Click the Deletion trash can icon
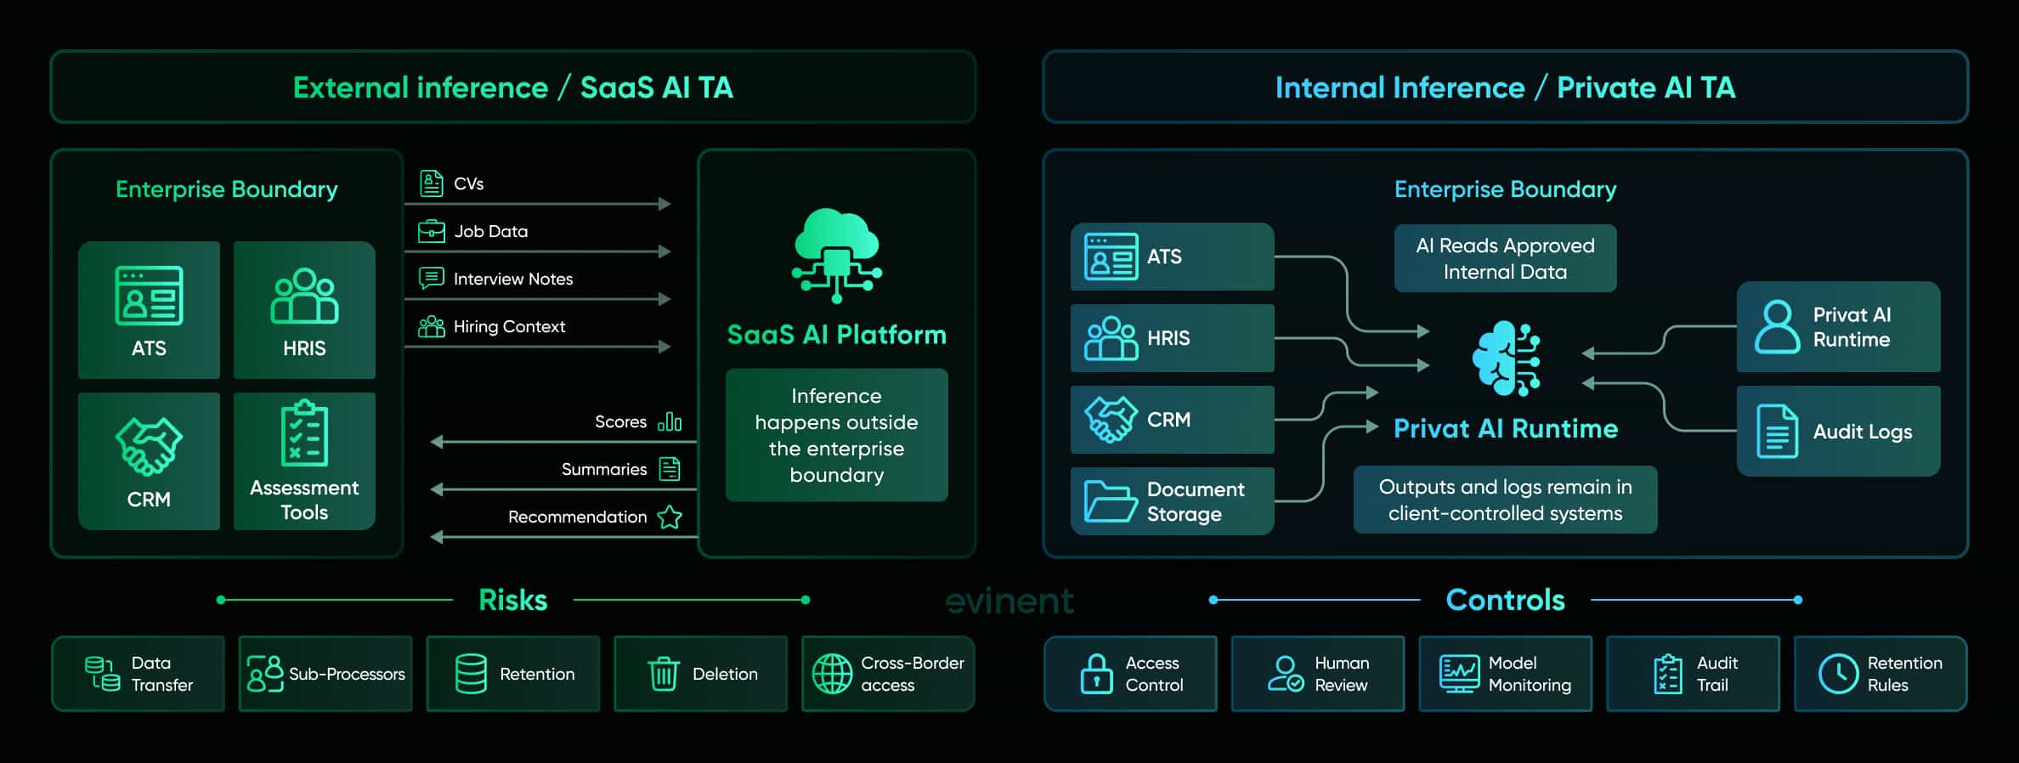Viewport: 2019px width, 763px height. [664, 674]
